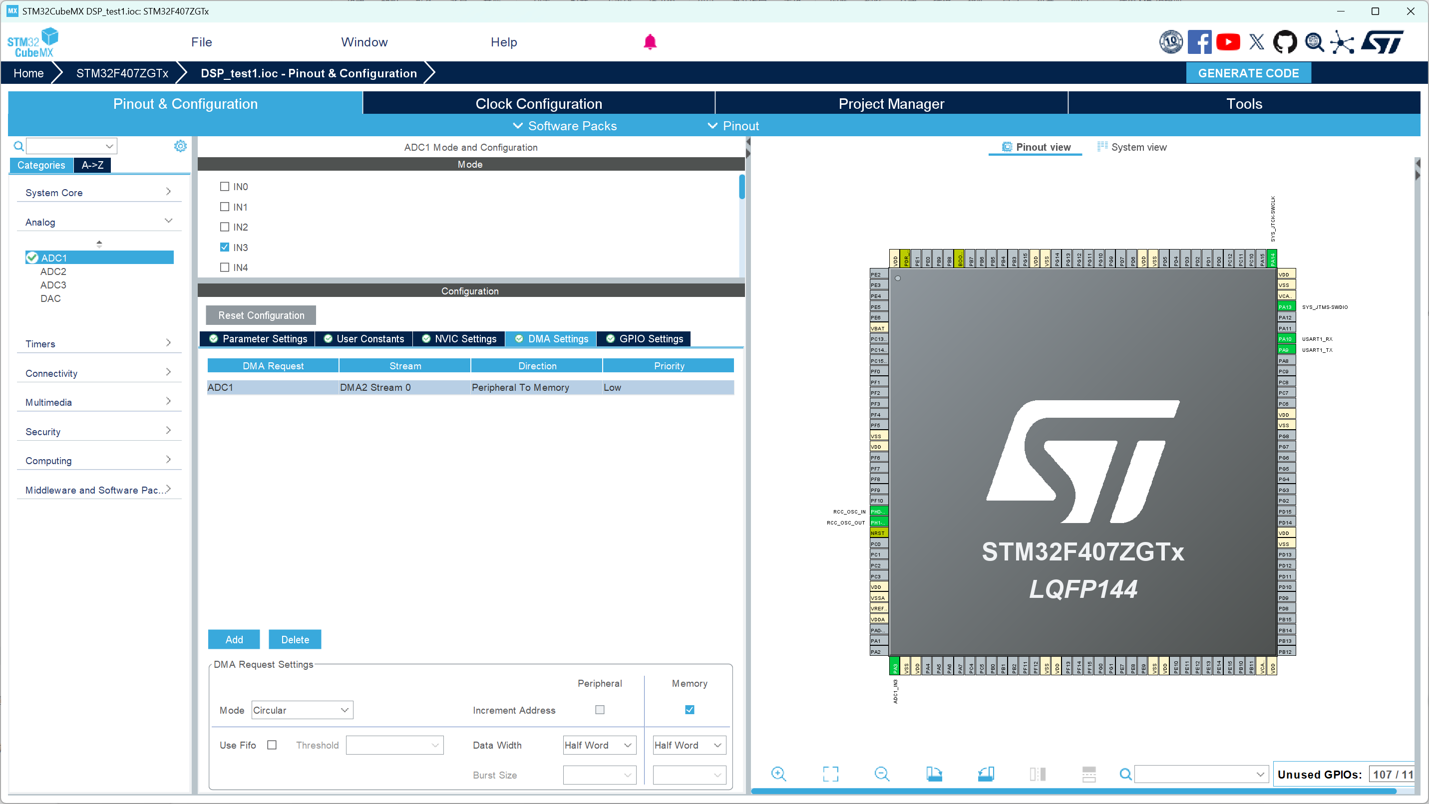Open the STM32CubeMX GitHub page icon
Image resolution: width=1429 pixels, height=804 pixels.
[x=1285, y=41]
